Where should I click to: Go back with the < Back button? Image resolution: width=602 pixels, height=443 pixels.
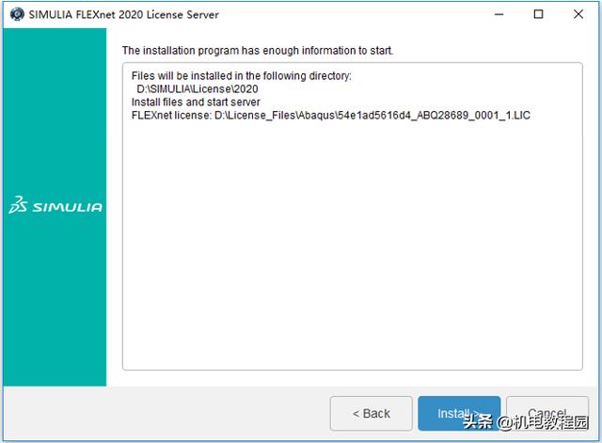click(371, 414)
